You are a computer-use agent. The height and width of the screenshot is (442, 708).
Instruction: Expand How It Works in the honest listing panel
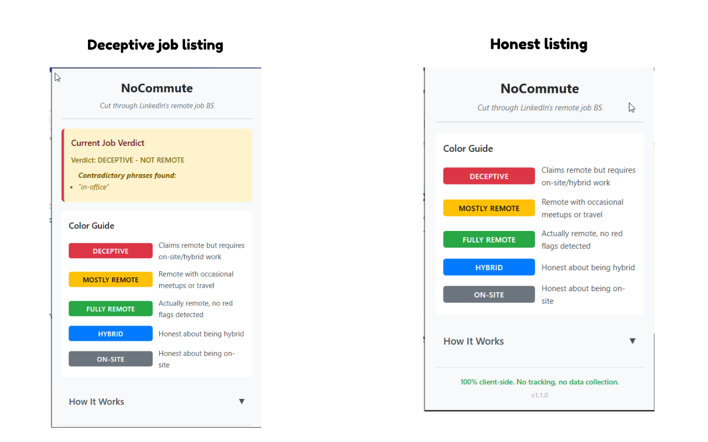473,341
